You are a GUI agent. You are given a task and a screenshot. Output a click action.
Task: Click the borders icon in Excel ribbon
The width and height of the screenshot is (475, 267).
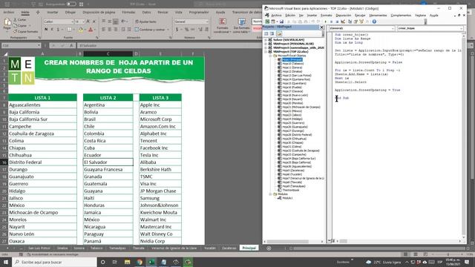tap(69, 30)
